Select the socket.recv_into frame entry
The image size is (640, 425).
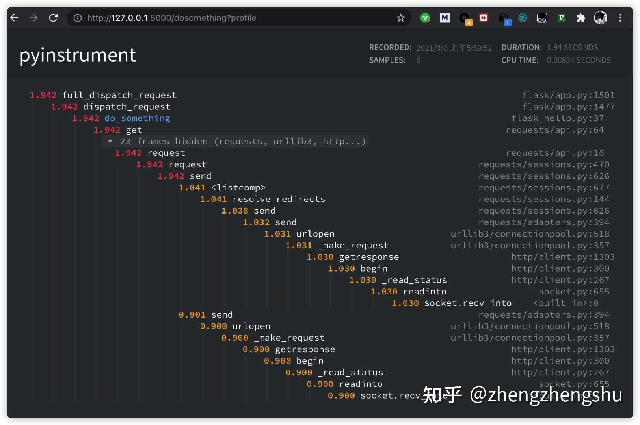[x=468, y=303]
